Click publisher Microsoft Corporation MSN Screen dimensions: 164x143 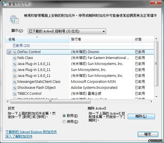click(93, 82)
